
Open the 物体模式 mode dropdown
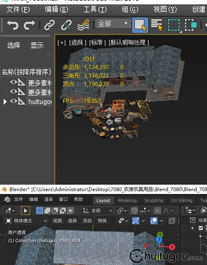click(26, 221)
